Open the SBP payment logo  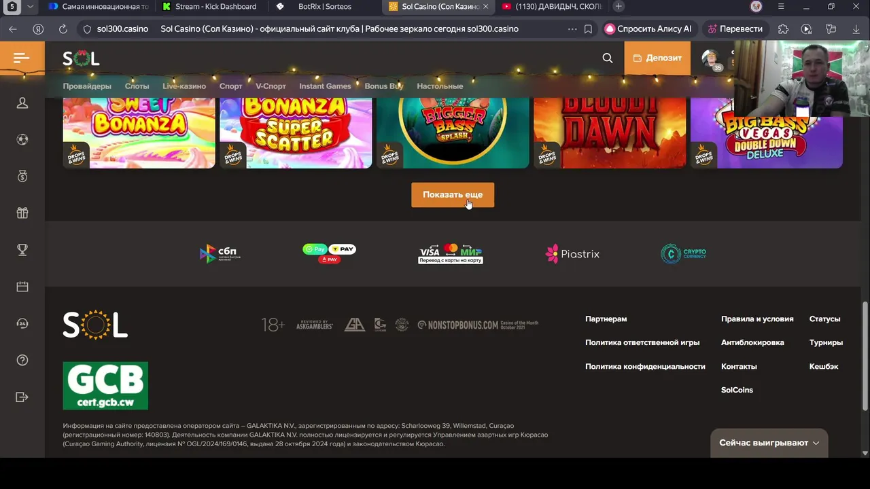tap(220, 253)
